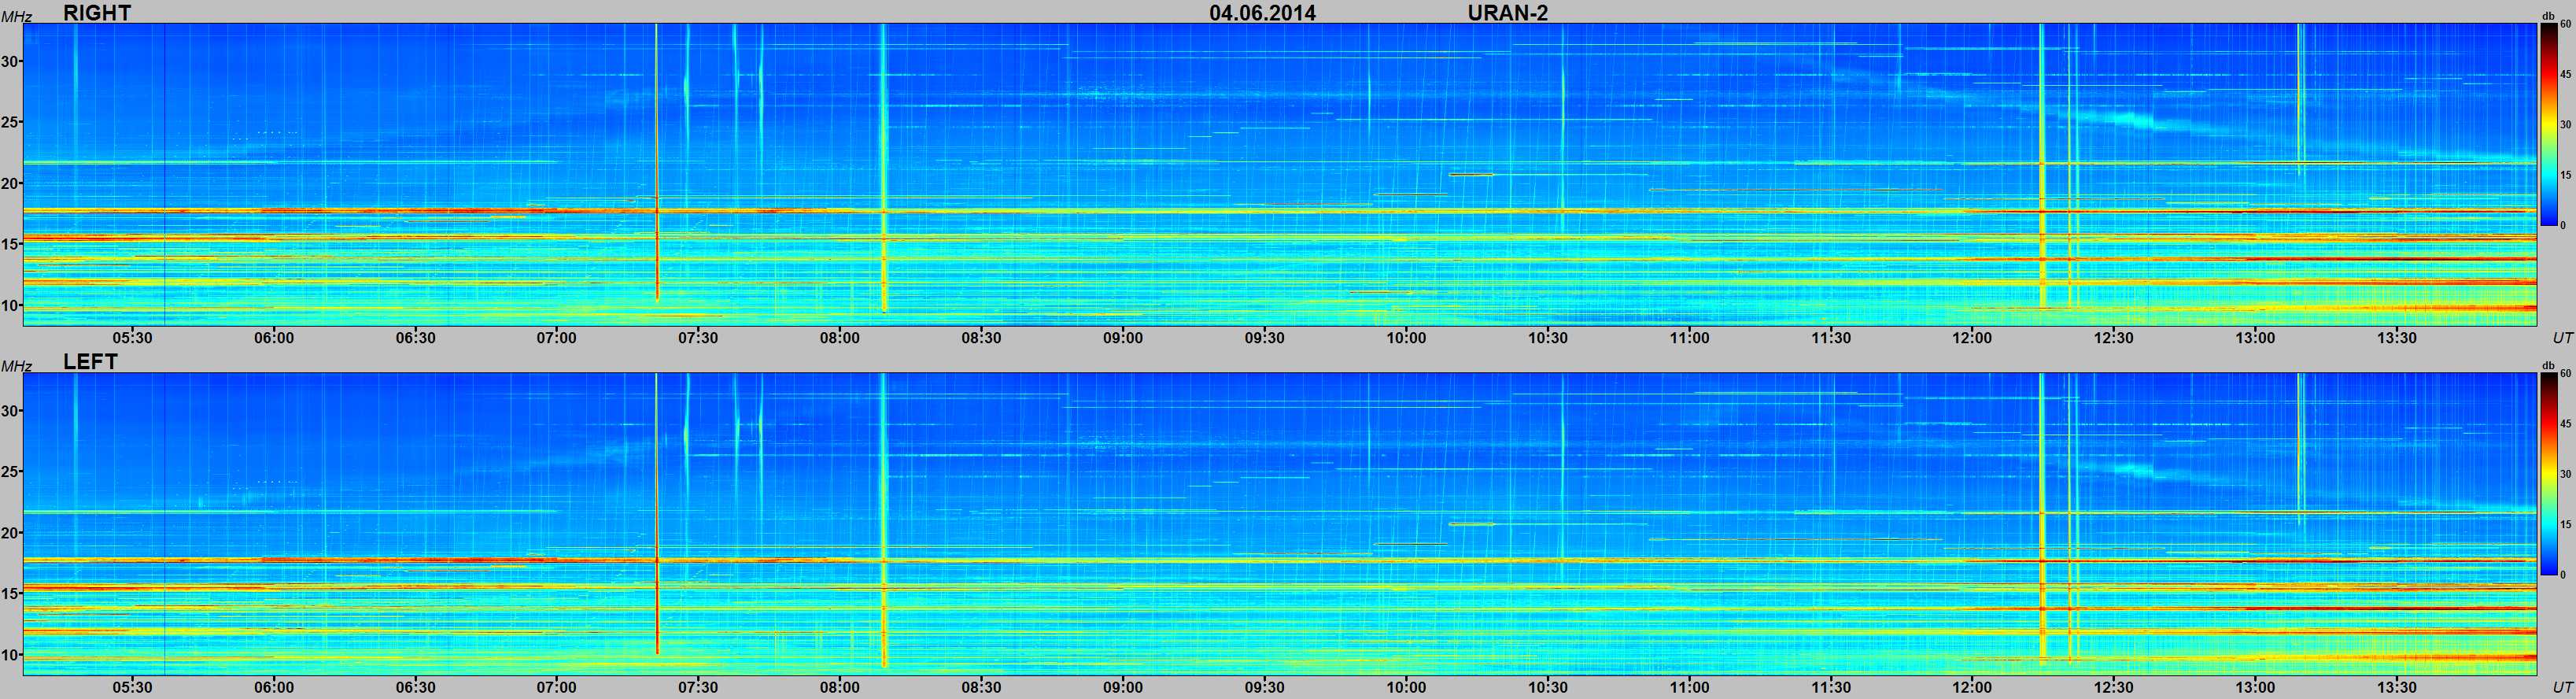Image resolution: width=2576 pixels, height=699 pixels.
Task: Click the 06:00 time label under RIGHT panel
Action: [274, 338]
